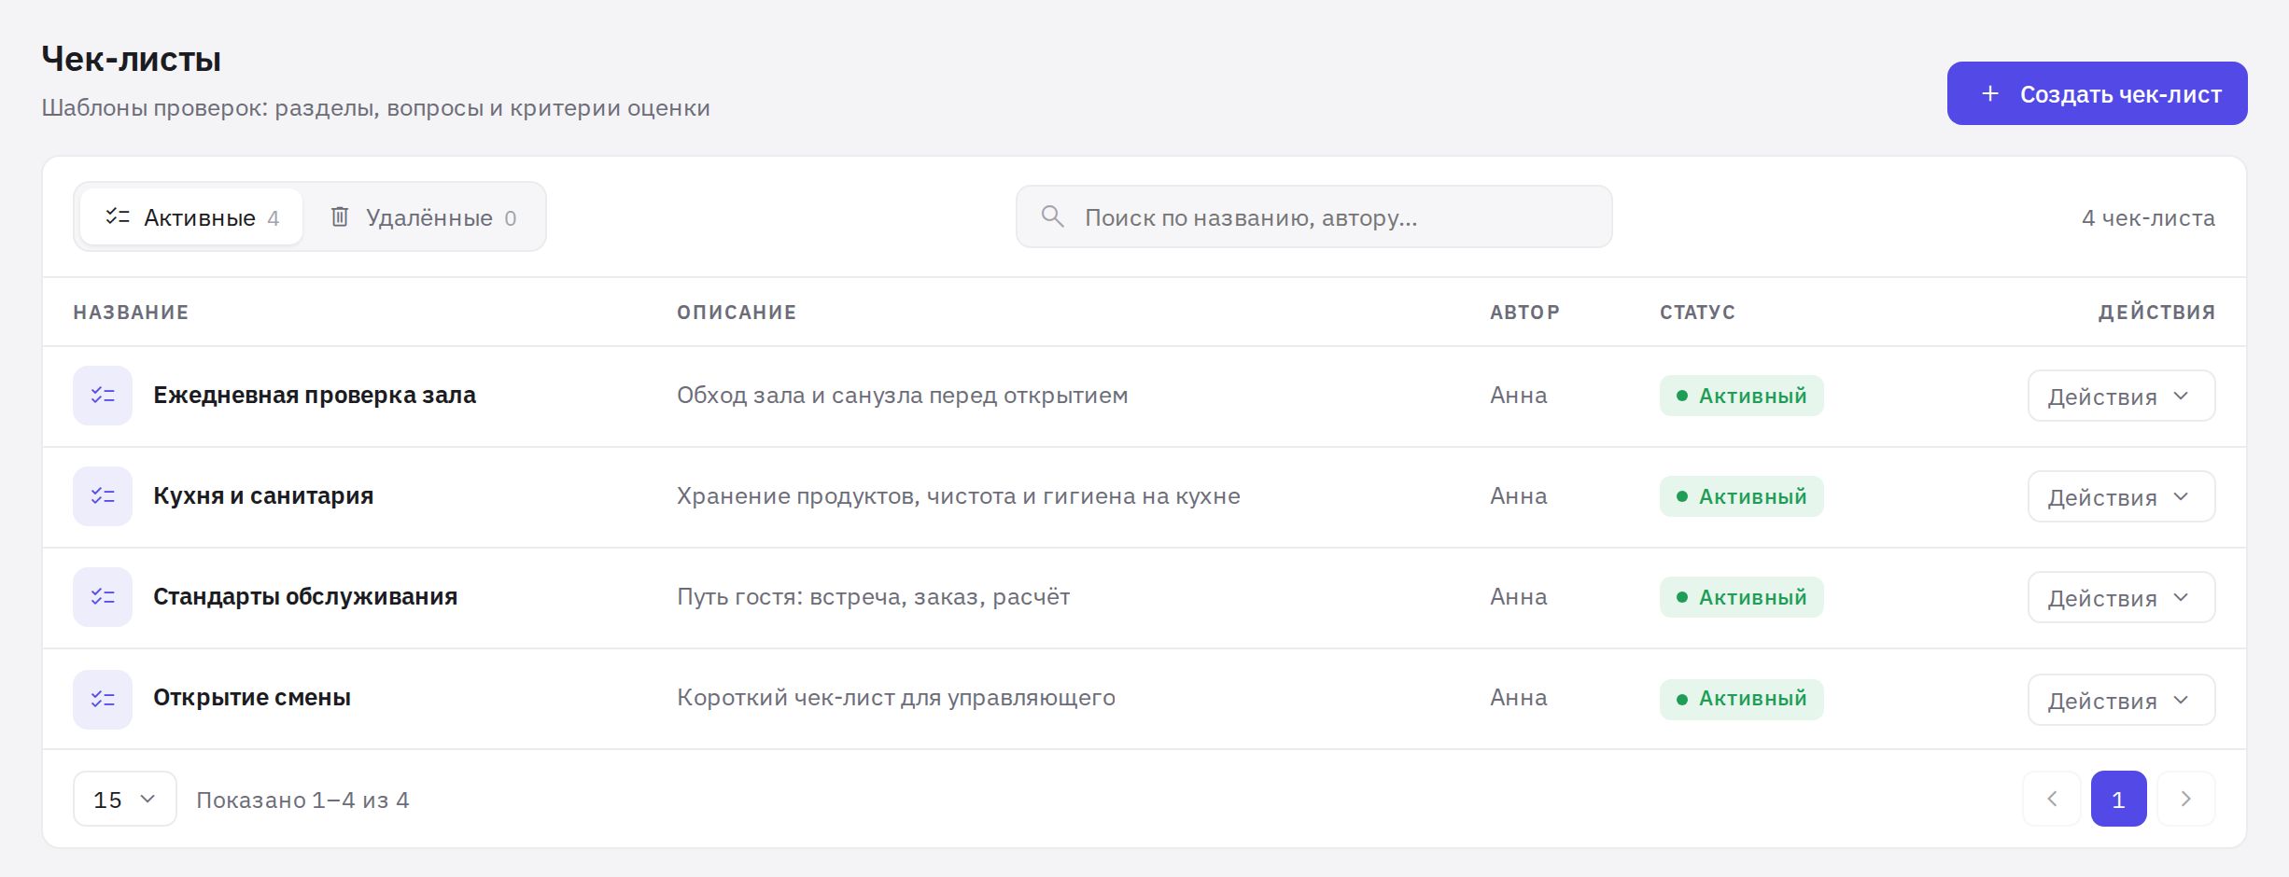Open checklist Стандарты обслуживания
Viewport: 2289px width, 877px height.
(305, 597)
